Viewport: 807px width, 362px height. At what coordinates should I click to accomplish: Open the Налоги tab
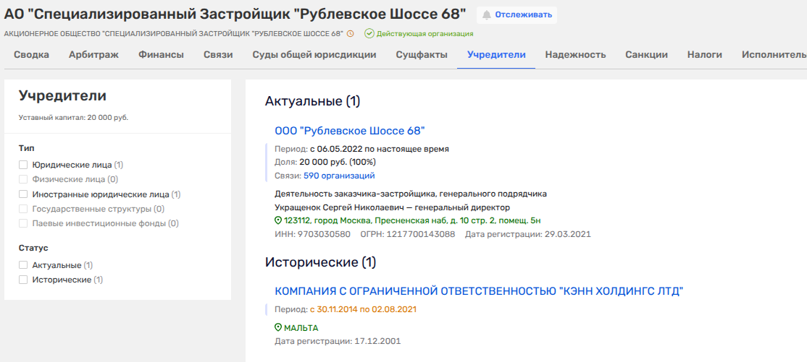pyautogui.click(x=705, y=54)
